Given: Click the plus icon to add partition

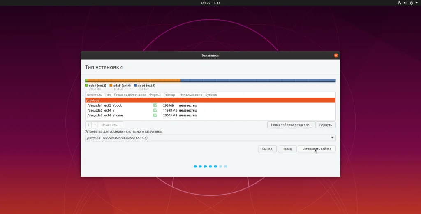Looking at the screenshot, I should pyautogui.click(x=88, y=125).
